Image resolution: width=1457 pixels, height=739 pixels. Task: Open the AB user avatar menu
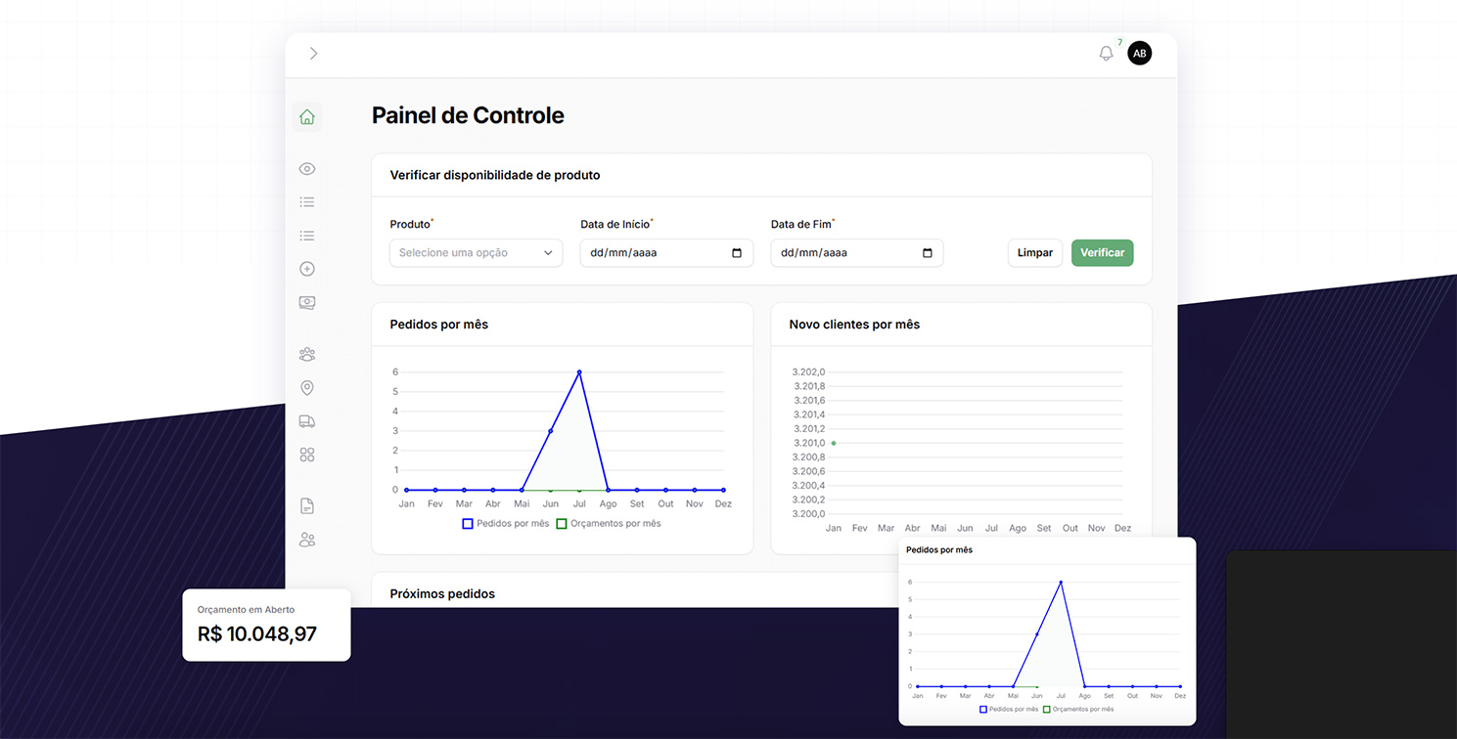coord(1139,54)
